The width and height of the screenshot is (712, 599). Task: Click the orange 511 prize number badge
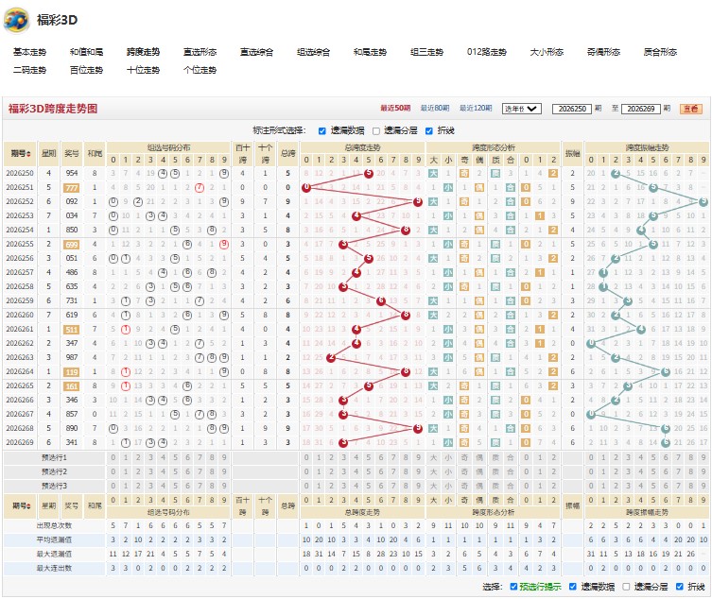(x=72, y=330)
